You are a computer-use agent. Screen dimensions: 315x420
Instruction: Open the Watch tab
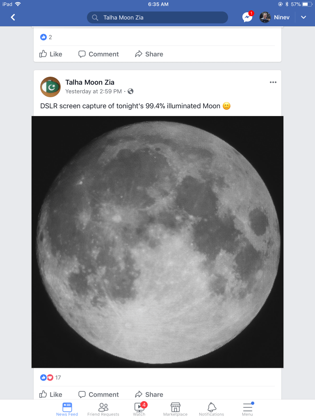(139, 409)
